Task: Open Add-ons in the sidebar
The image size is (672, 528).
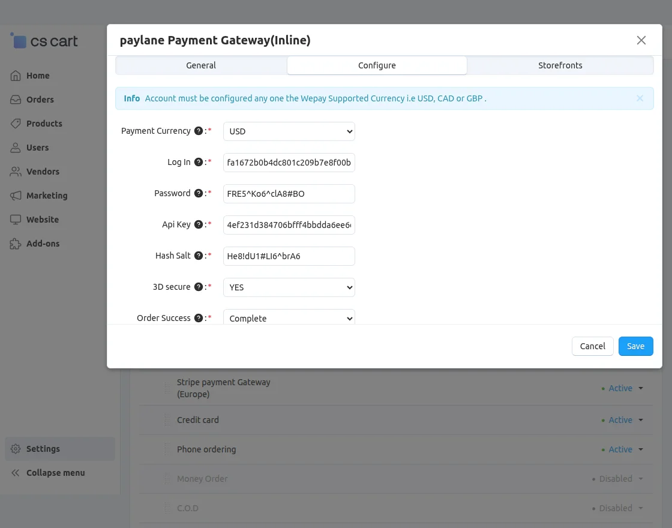Action: coord(43,244)
